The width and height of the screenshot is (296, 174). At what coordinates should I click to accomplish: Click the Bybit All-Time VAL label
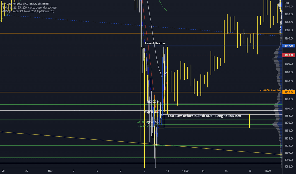[270, 90]
